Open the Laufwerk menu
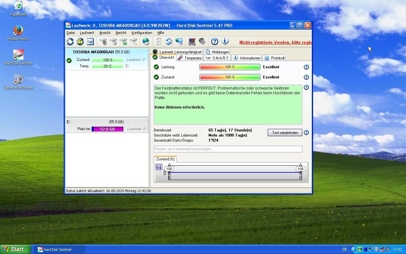The height and width of the screenshot is (254, 406). (87, 33)
